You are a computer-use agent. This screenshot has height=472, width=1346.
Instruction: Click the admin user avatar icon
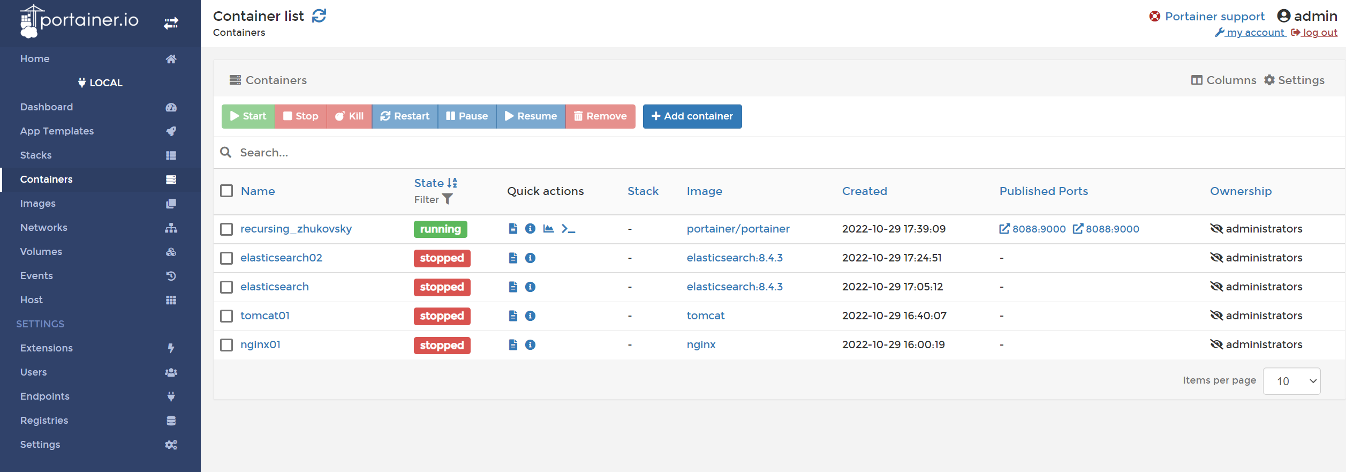point(1283,16)
